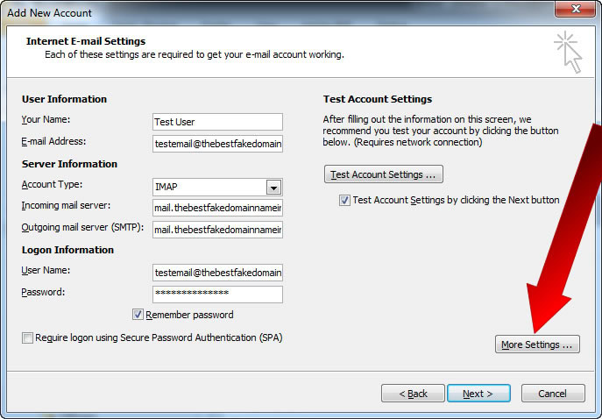Click the Test Account Settings button
This screenshot has height=419, width=602.
[384, 174]
